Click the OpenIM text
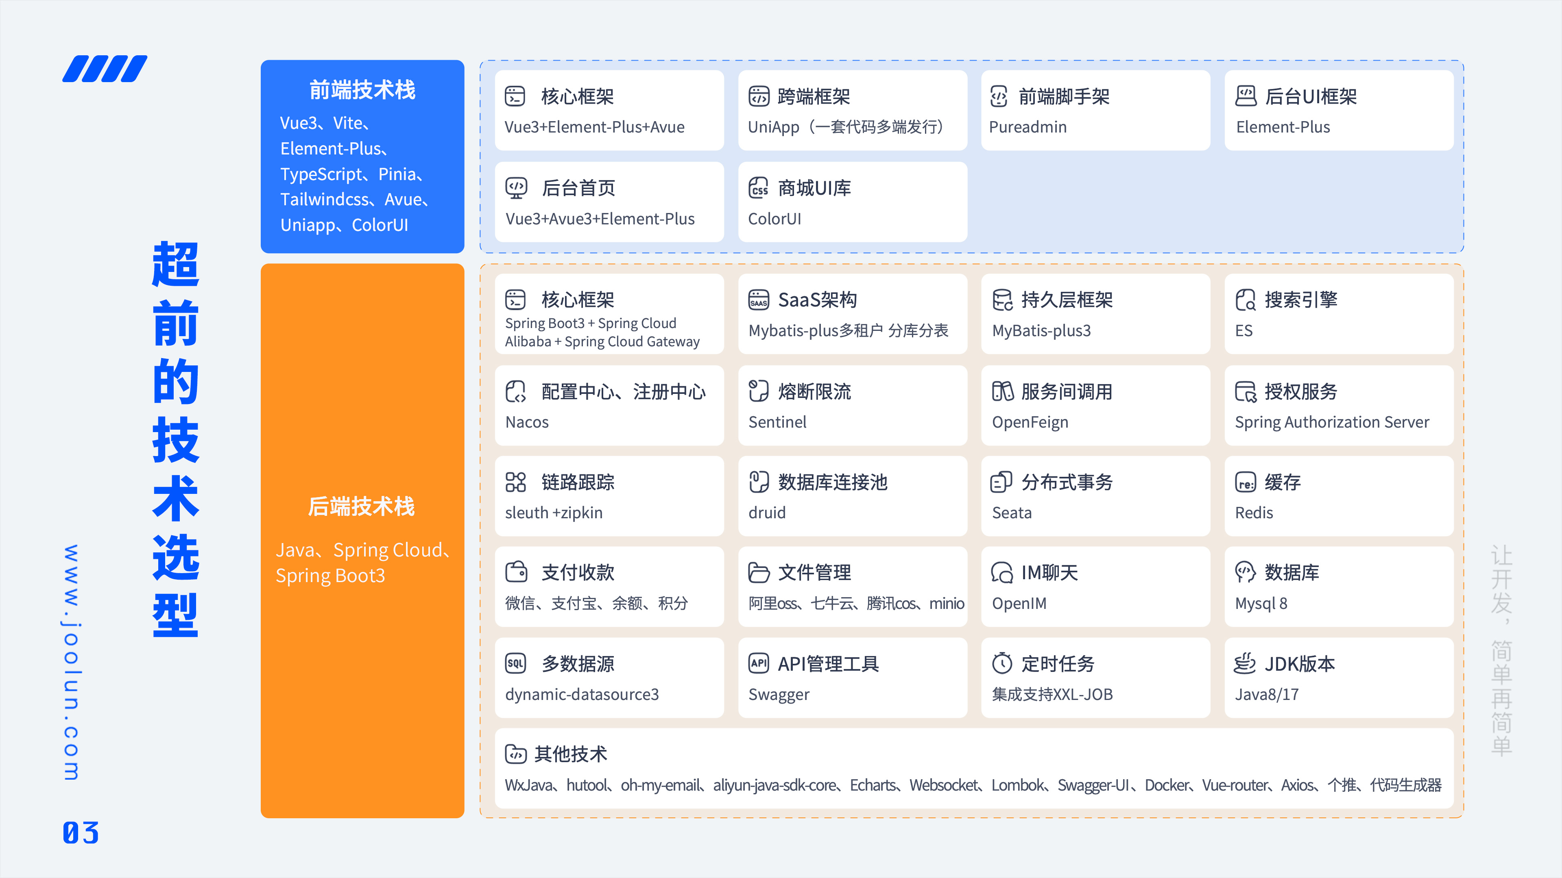This screenshot has height=878, width=1562. pos(1019,604)
